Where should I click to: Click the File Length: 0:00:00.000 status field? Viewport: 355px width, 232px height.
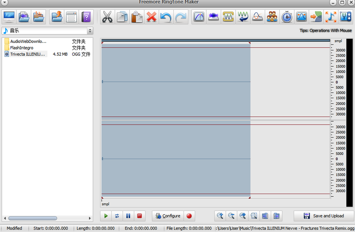[x=189, y=228]
